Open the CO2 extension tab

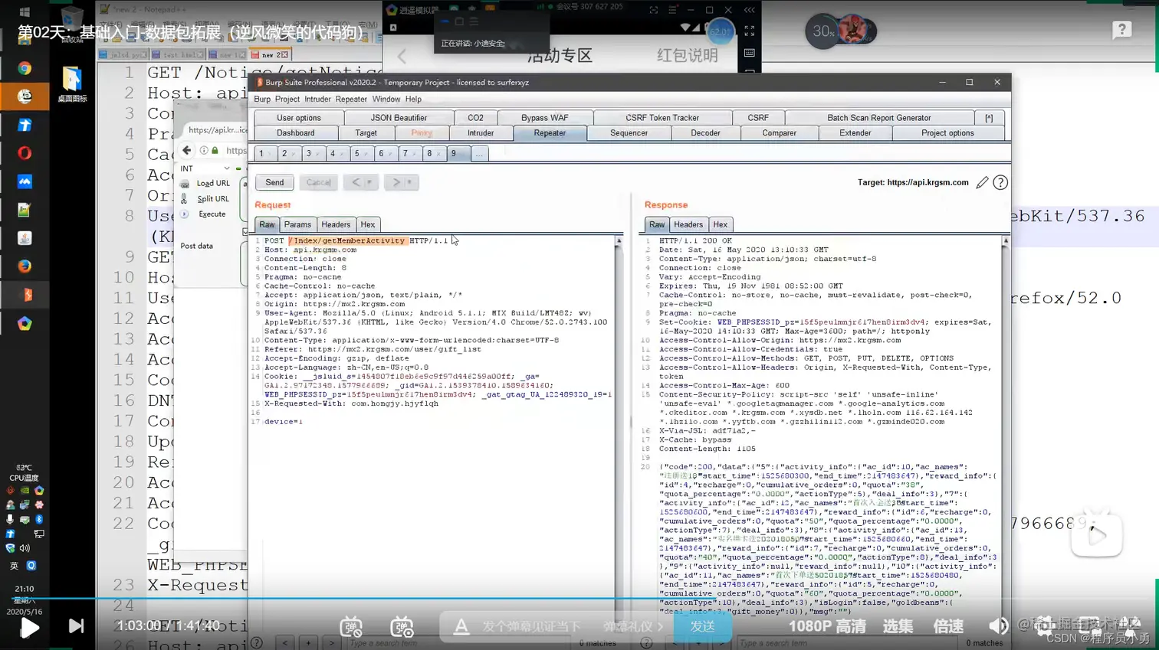[475, 118]
